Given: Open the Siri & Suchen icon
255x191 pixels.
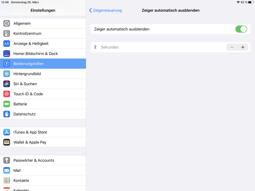Looking at the screenshot, I should [x=7, y=84].
